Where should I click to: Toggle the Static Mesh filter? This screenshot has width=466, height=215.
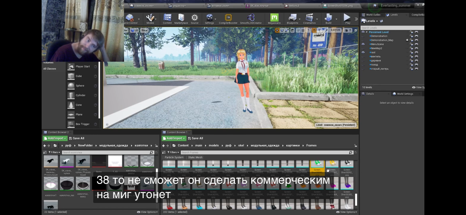coord(195,157)
